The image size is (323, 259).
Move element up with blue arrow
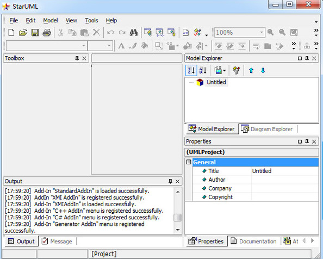pyautogui.click(x=251, y=71)
